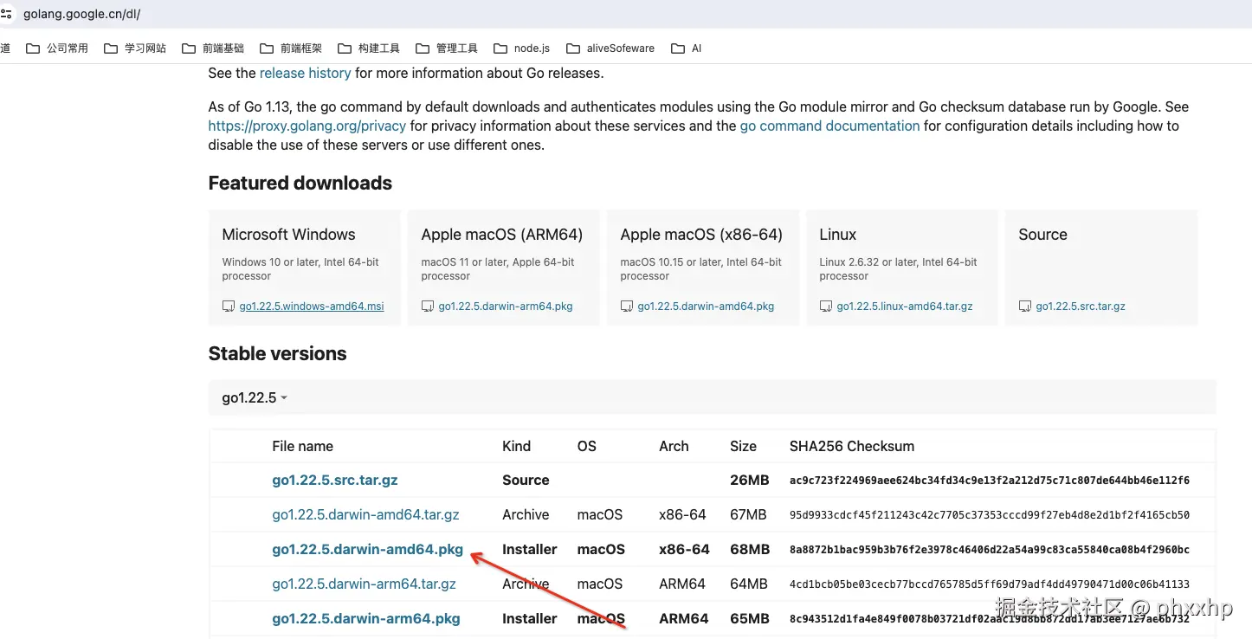Click the release history link
The image size is (1252, 639).
(x=305, y=74)
